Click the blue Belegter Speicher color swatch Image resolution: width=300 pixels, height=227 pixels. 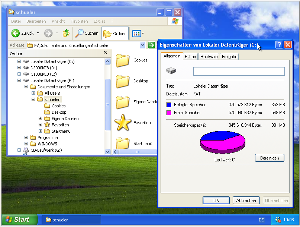(x=169, y=105)
